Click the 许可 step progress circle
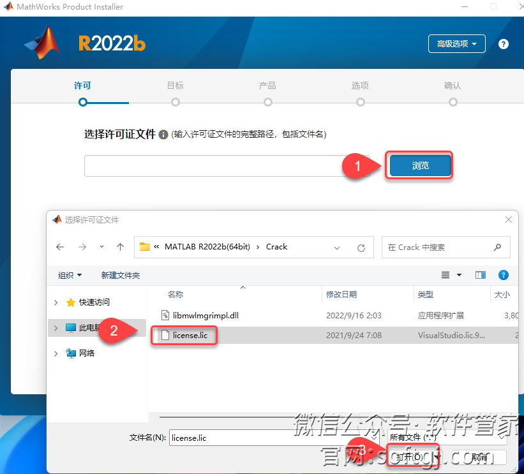 [83, 102]
